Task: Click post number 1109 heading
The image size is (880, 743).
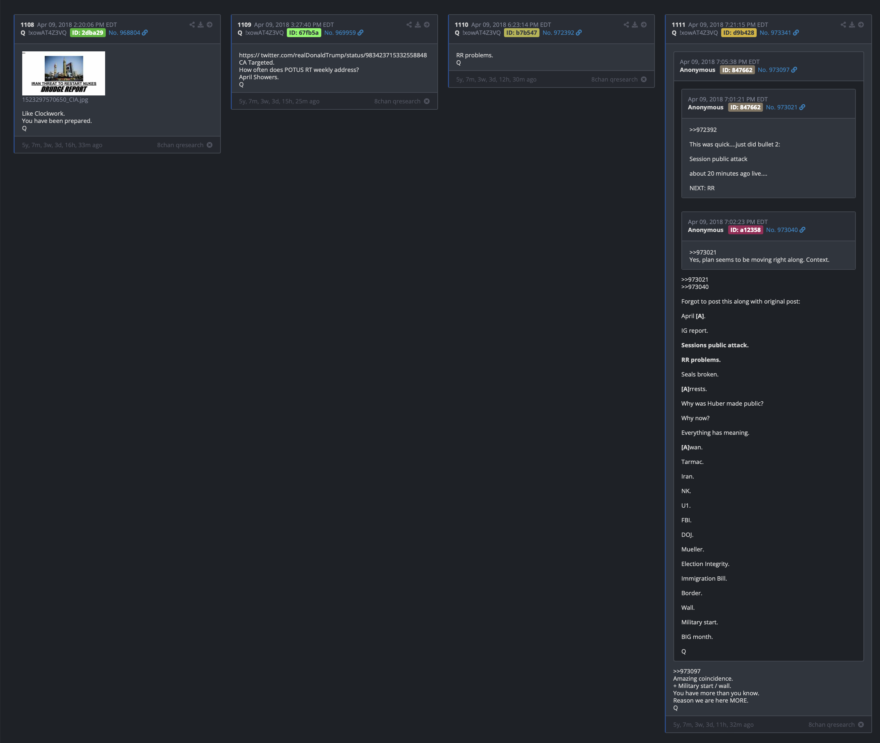Action: click(x=244, y=25)
